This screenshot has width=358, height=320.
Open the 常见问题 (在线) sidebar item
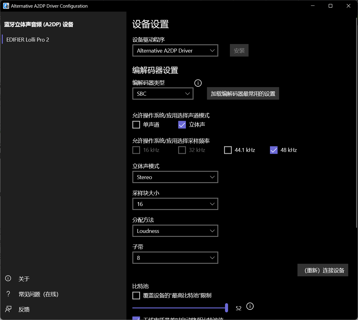pos(38,294)
